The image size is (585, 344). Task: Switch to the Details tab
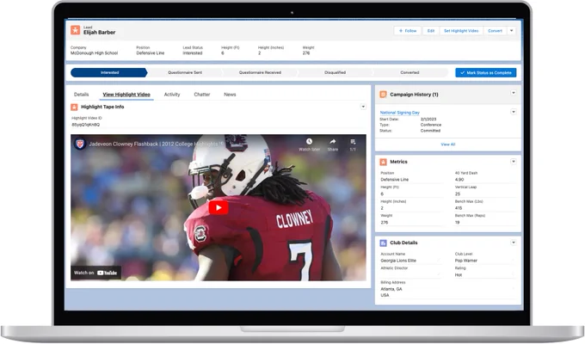(x=82, y=95)
